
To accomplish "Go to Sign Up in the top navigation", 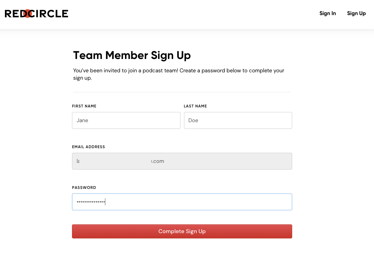I will click(356, 13).
